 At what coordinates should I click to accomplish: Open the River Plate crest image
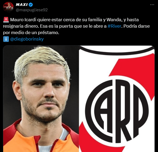[x=117, y=99]
